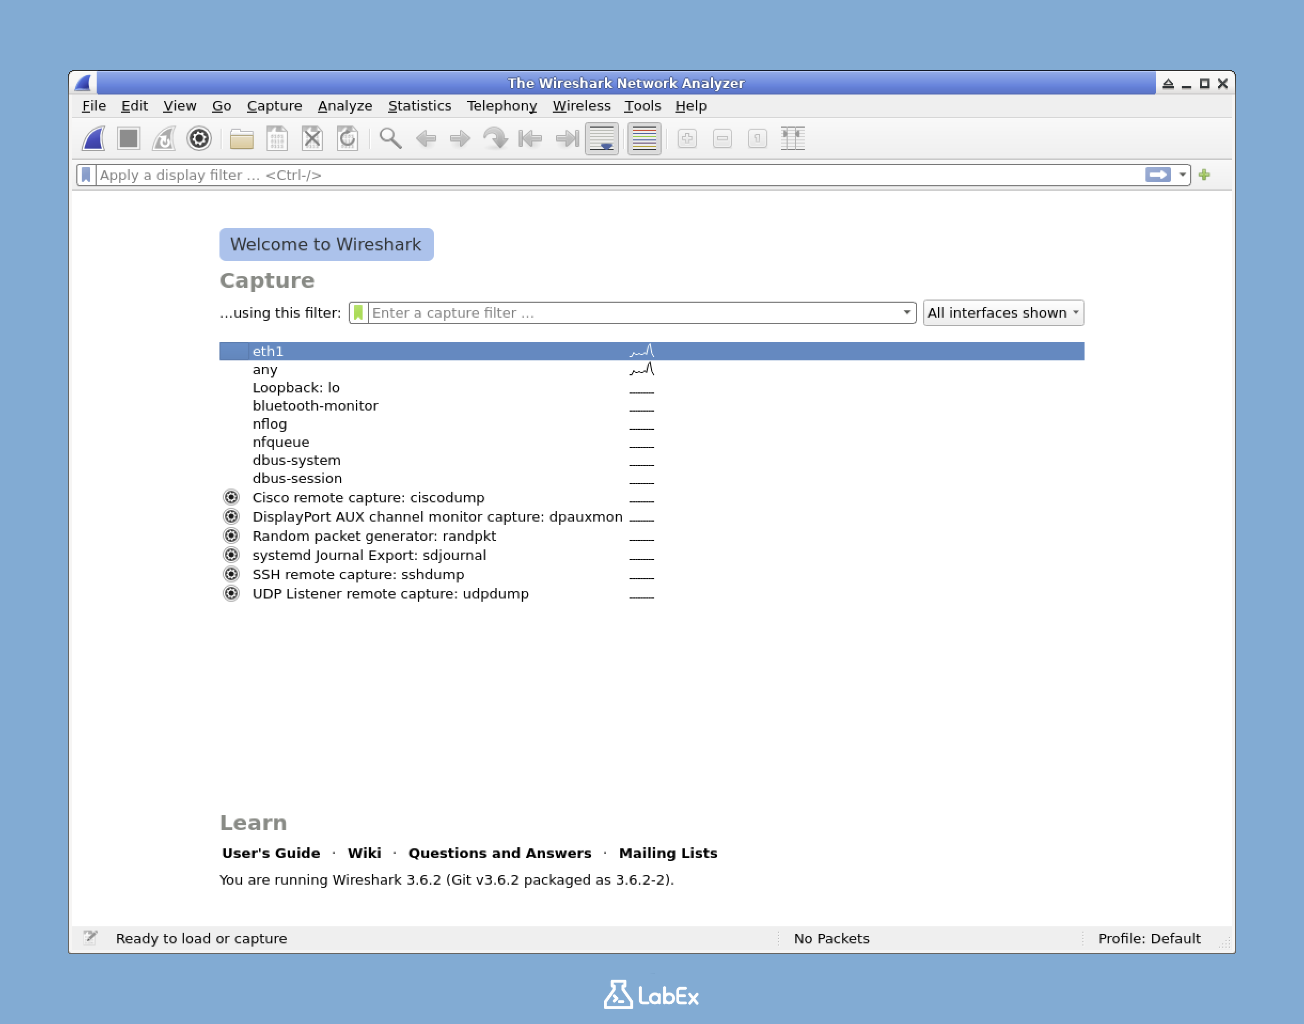Open the Telephony menu
Viewport: 1304px width, 1024px height.
[502, 106]
